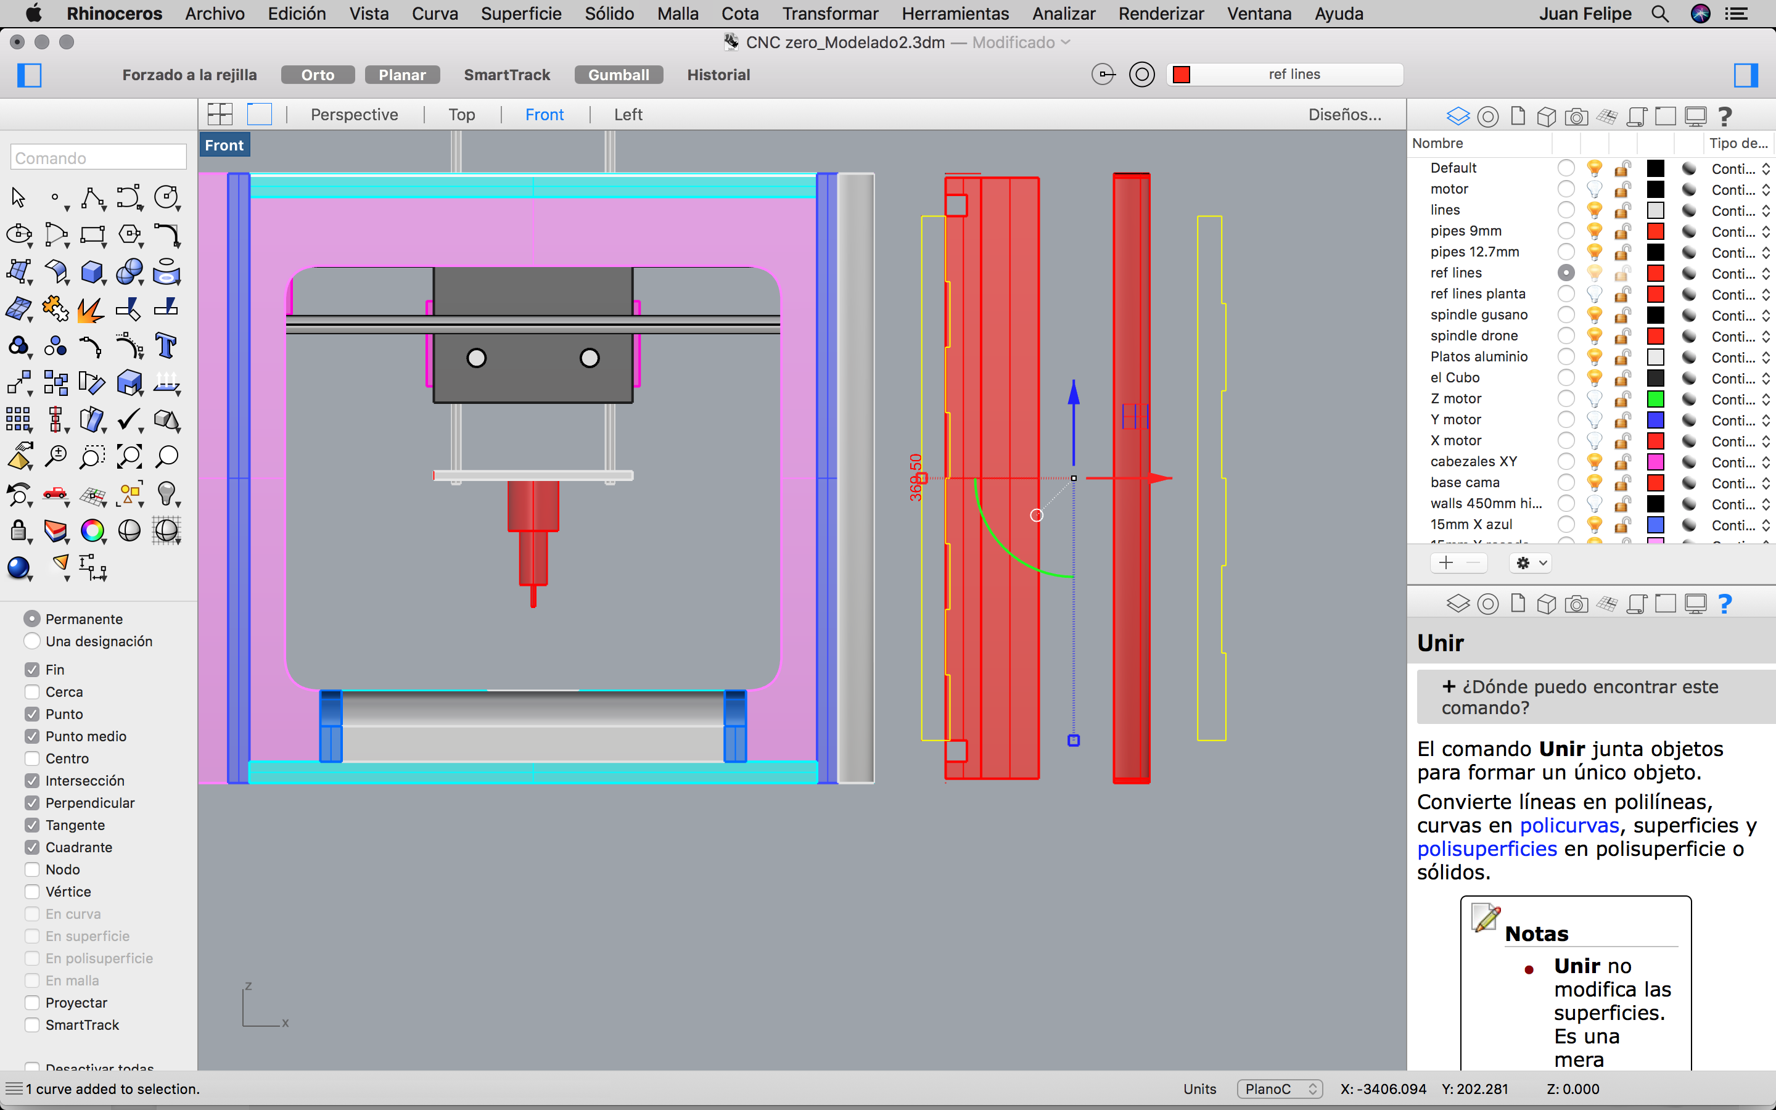The width and height of the screenshot is (1776, 1110).
Task: Toggle visibility bulb of motor layer
Action: (1594, 189)
